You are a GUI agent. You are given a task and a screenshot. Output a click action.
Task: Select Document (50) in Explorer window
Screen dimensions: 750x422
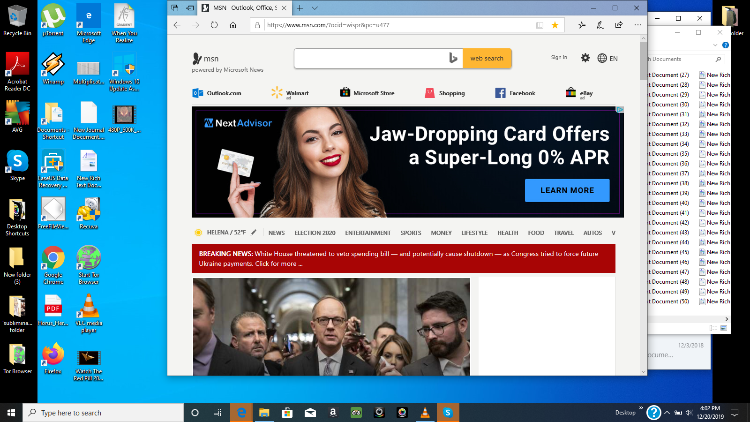tap(669, 301)
